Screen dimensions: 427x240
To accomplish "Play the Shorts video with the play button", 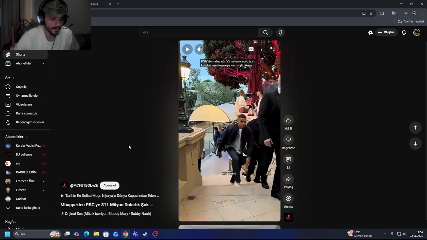I will [x=187, y=49].
